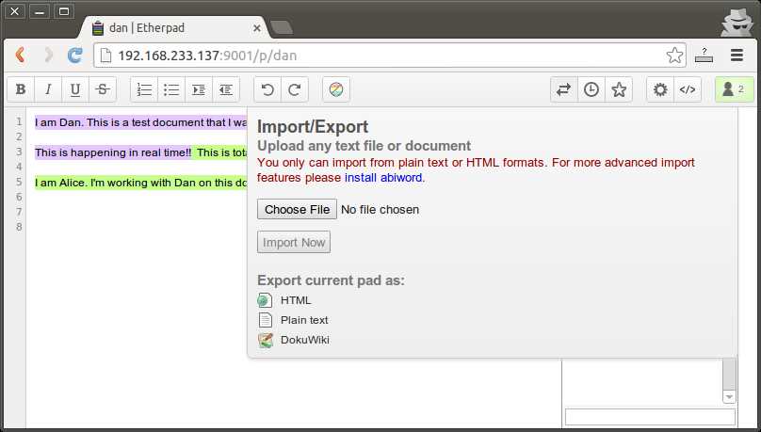The width and height of the screenshot is (761, 432).
Task: Go forward in browser history
Action: [x=48, y=55]
